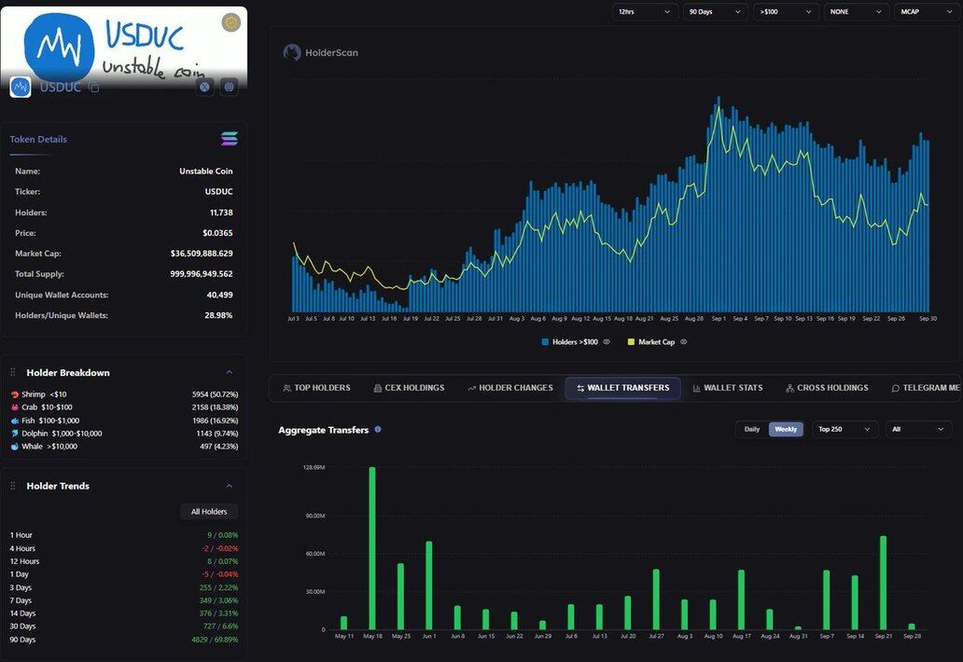Open the 12hrs interval dropdown
Viewport: 963px width, 662px height.
coord(645,12)
